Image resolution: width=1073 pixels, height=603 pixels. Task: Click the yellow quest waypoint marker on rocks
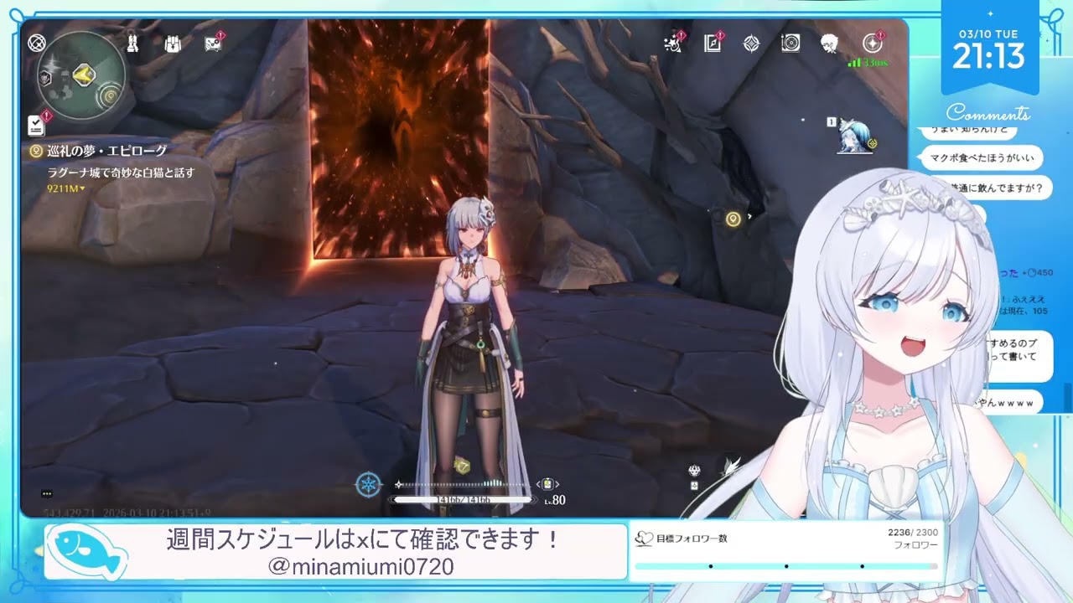pos(733,219)
